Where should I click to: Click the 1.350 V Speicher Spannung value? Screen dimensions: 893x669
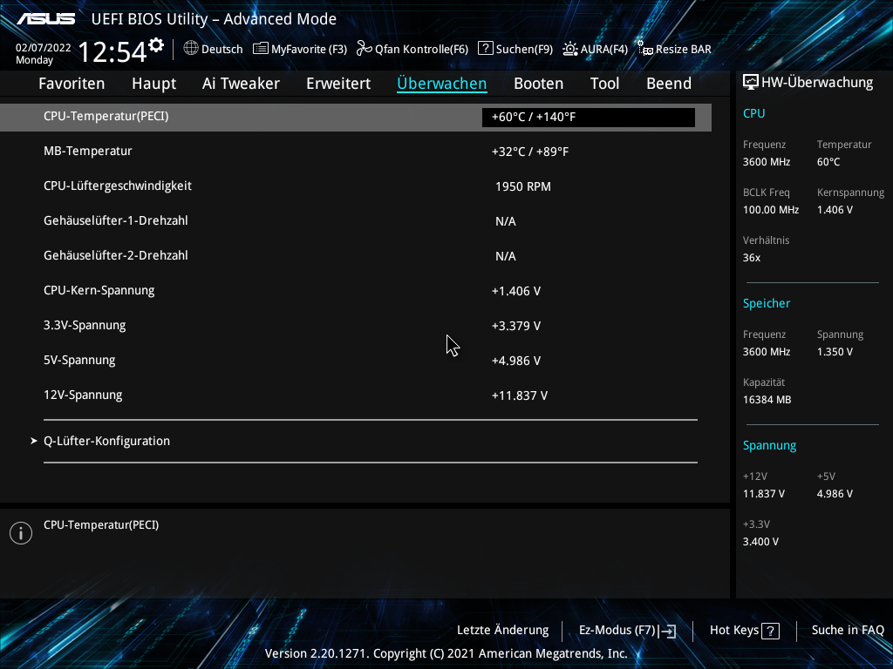click(x=835, y=352)
